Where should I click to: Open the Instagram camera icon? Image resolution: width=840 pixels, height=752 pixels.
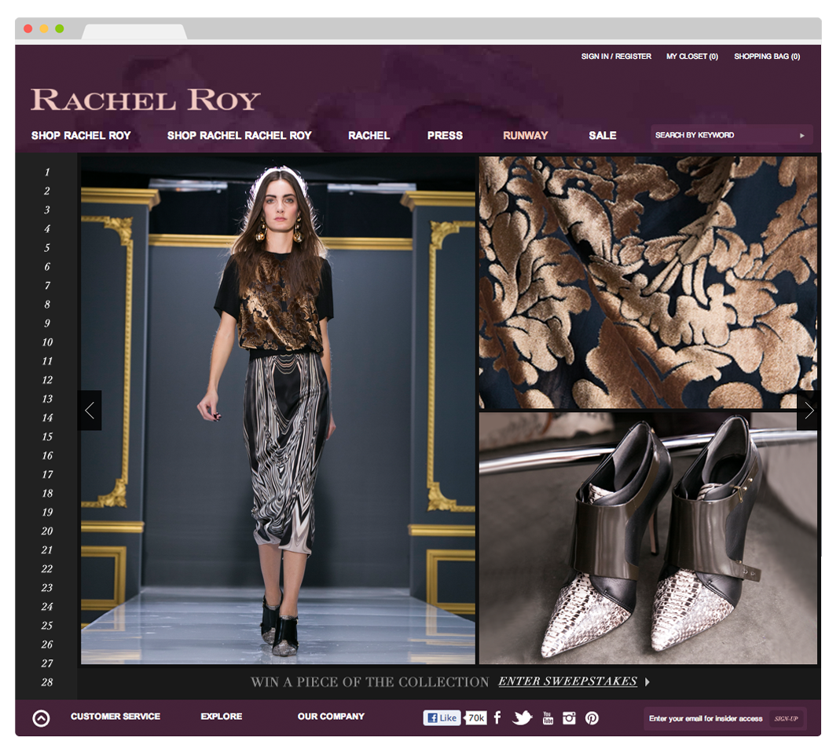[x=569, y=717]
